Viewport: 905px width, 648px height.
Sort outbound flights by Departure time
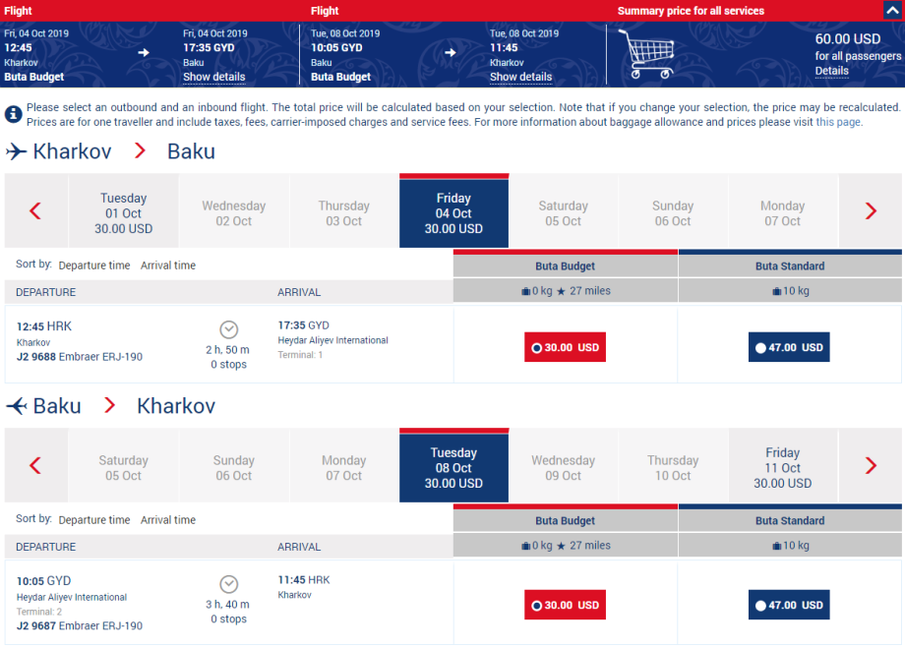[94, 265]
